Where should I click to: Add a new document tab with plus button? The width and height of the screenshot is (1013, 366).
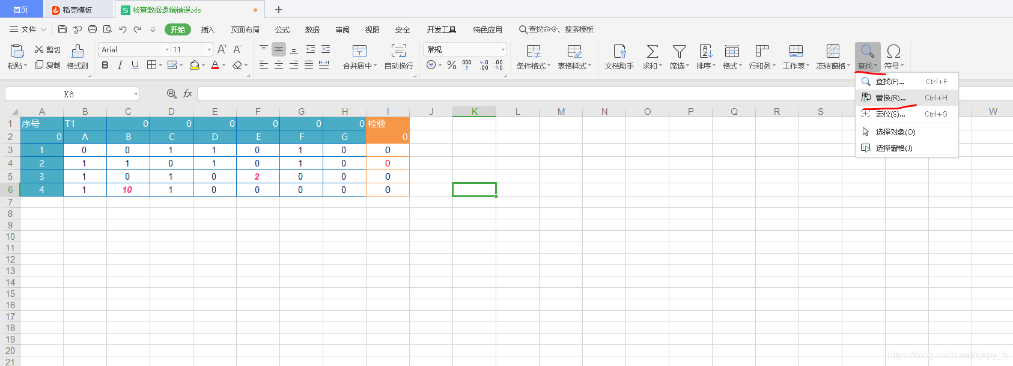(279, 10)
